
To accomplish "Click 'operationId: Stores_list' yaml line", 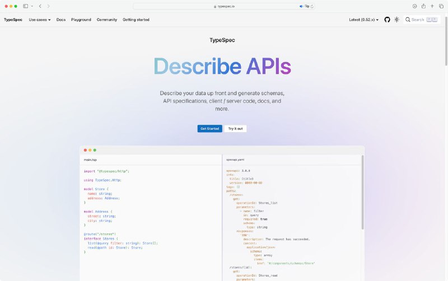I will click(x=257, y=203).
